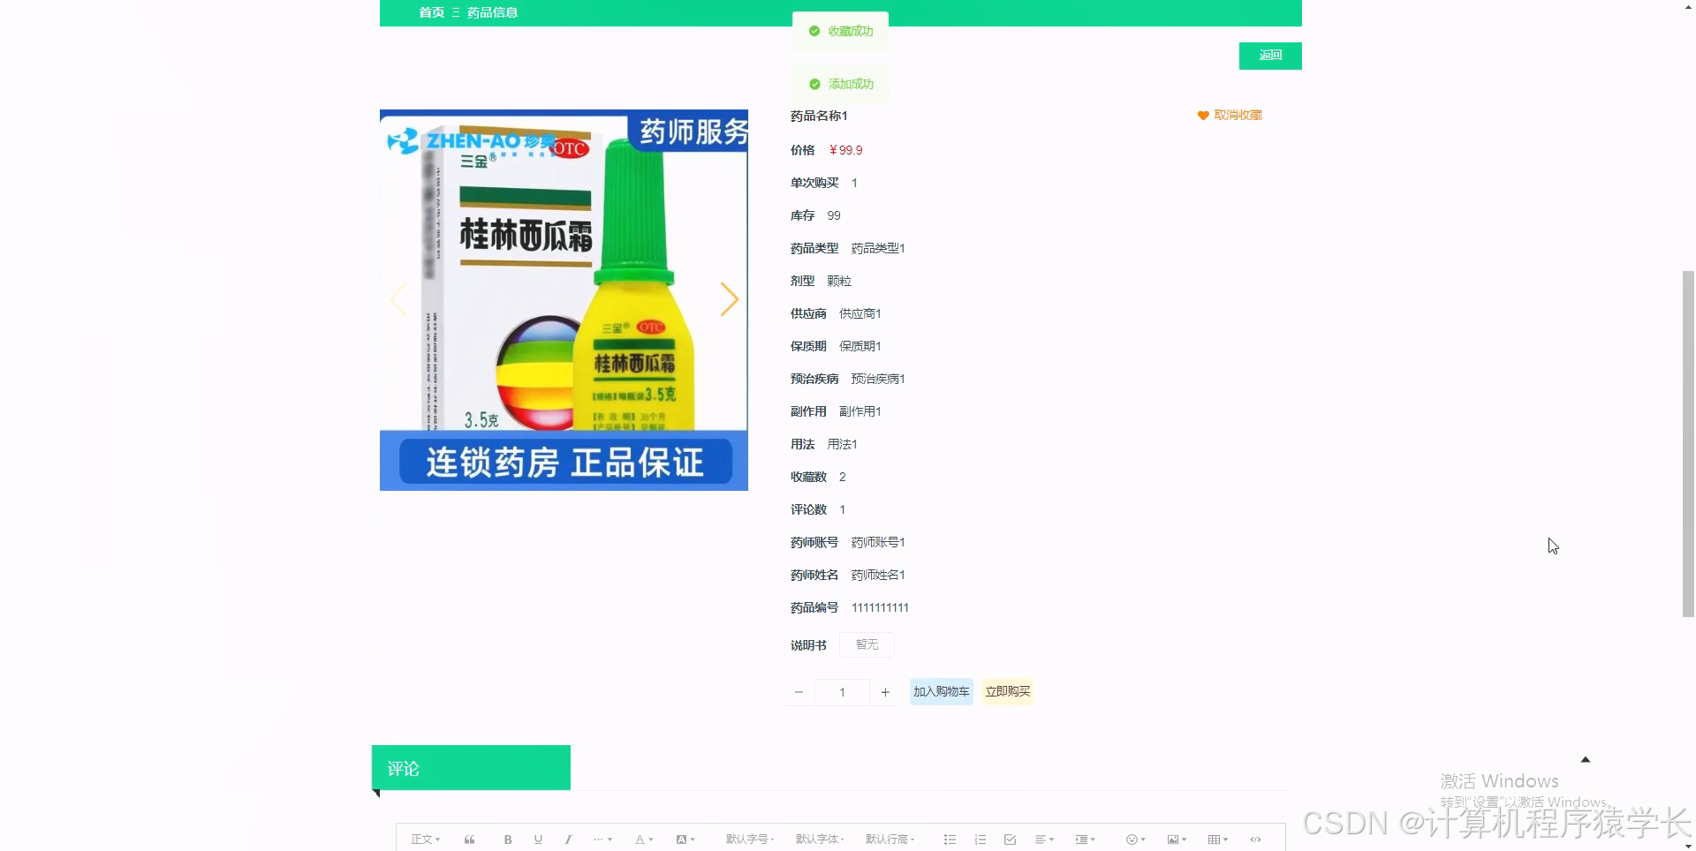1696x851 pixels.
Task: Click 药品信息 in the breadcrumb
Action: (492, 12)
